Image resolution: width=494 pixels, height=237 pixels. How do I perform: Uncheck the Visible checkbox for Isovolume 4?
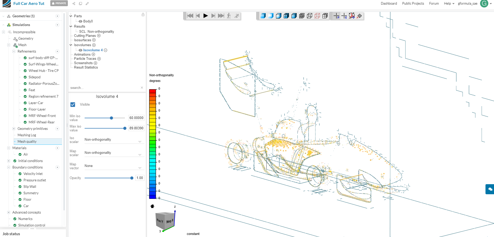[73, 105]
